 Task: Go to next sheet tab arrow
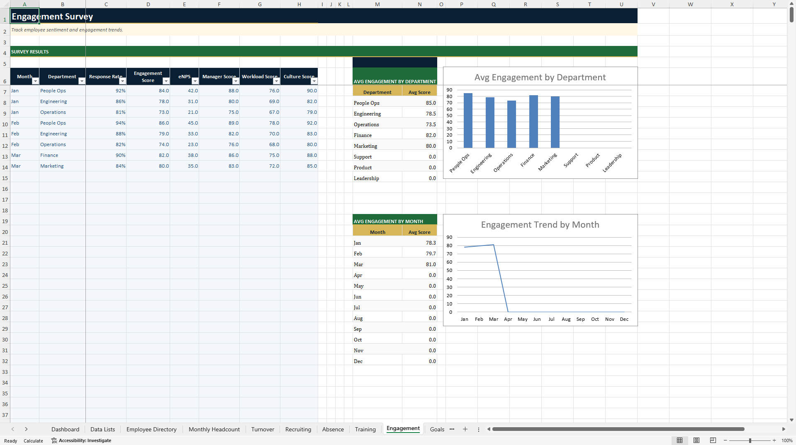26,429
